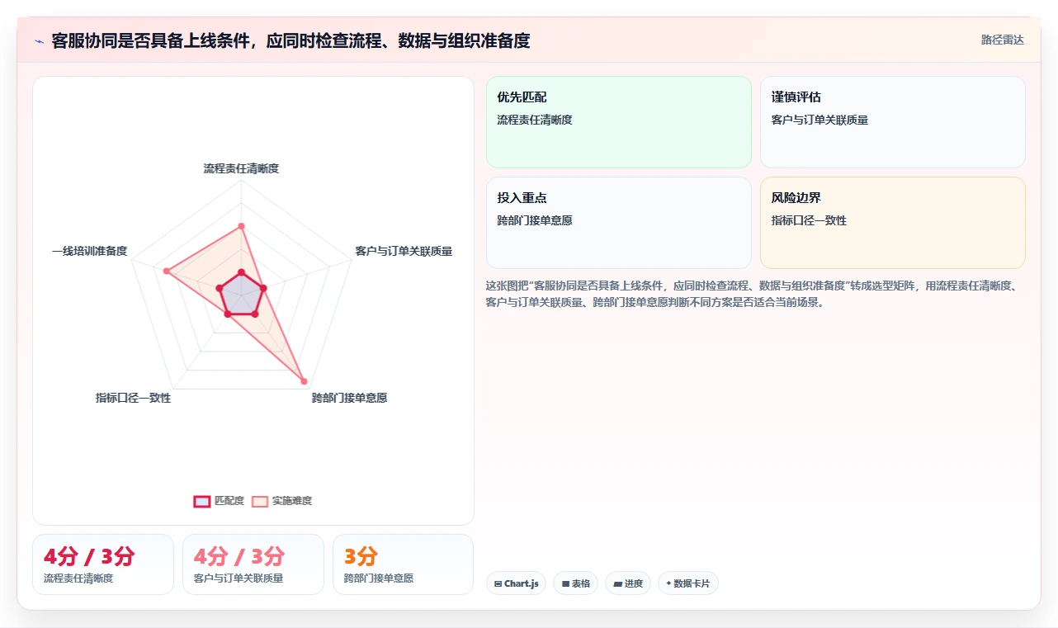Click the 3分 跨部门接单意愿 stat card
The width and height of the screenshot is (1058, 628).
pyautogui.click(x=404, y=564)
